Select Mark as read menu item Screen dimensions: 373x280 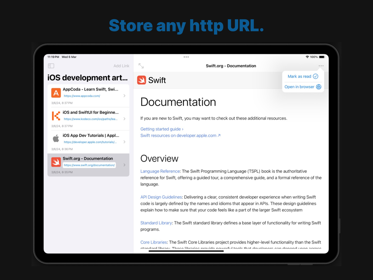[x=303, y=77]
